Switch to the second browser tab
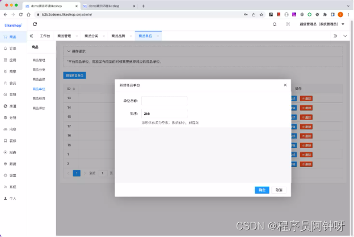This screenshot has height=237, width=354. click(x=109, y=6)
